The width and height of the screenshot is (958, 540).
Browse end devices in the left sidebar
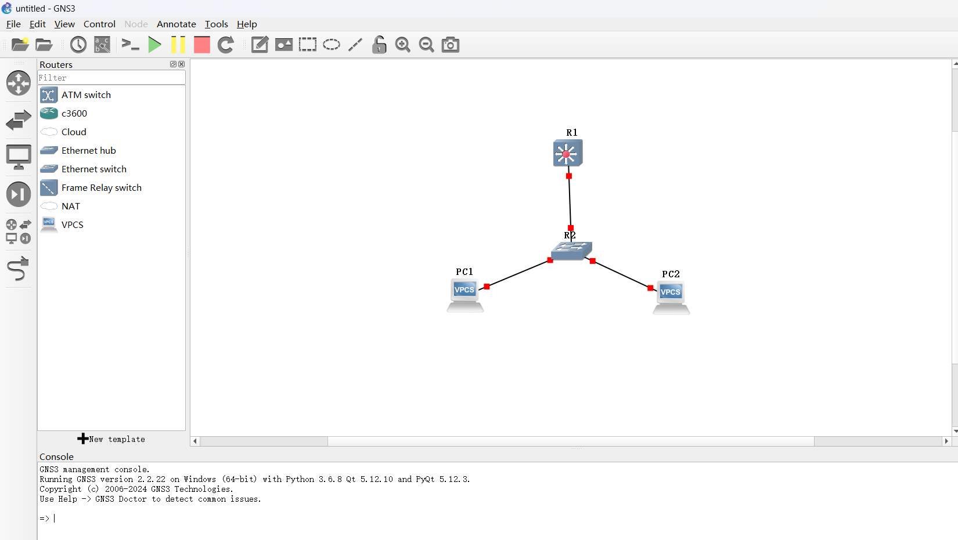18,157
